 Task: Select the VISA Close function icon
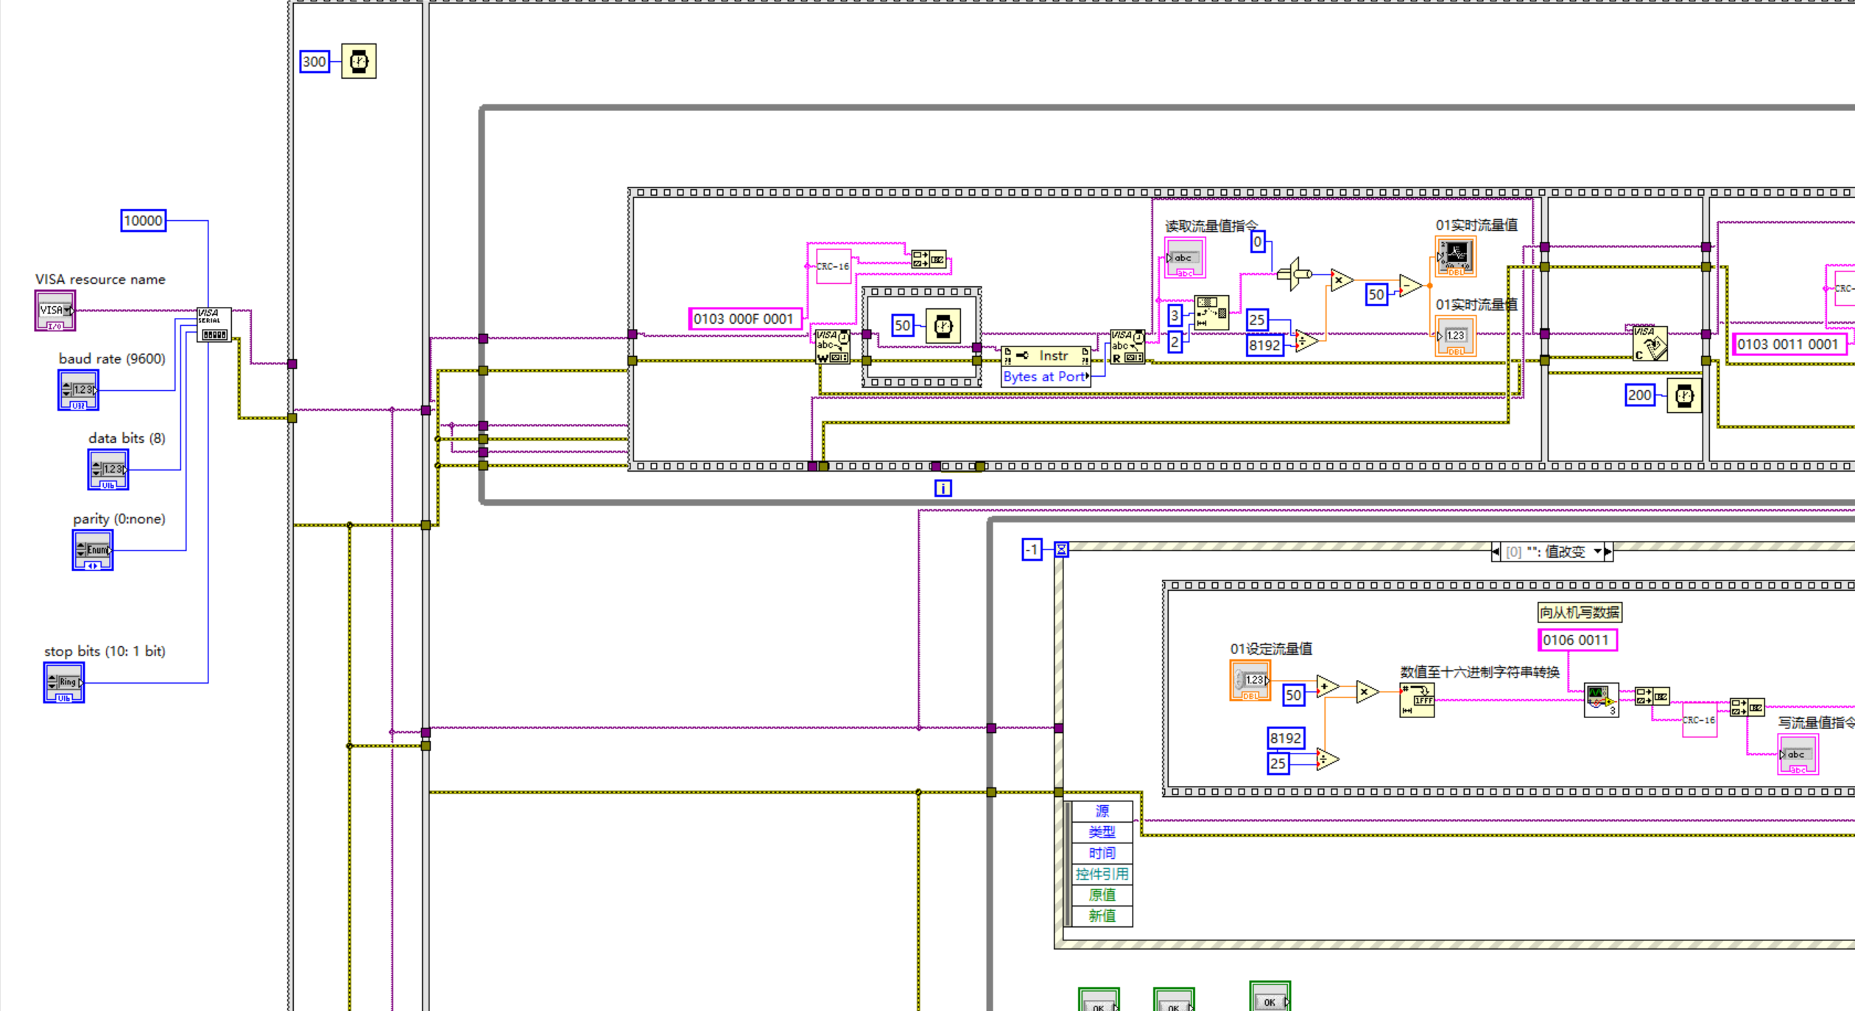1650,344
